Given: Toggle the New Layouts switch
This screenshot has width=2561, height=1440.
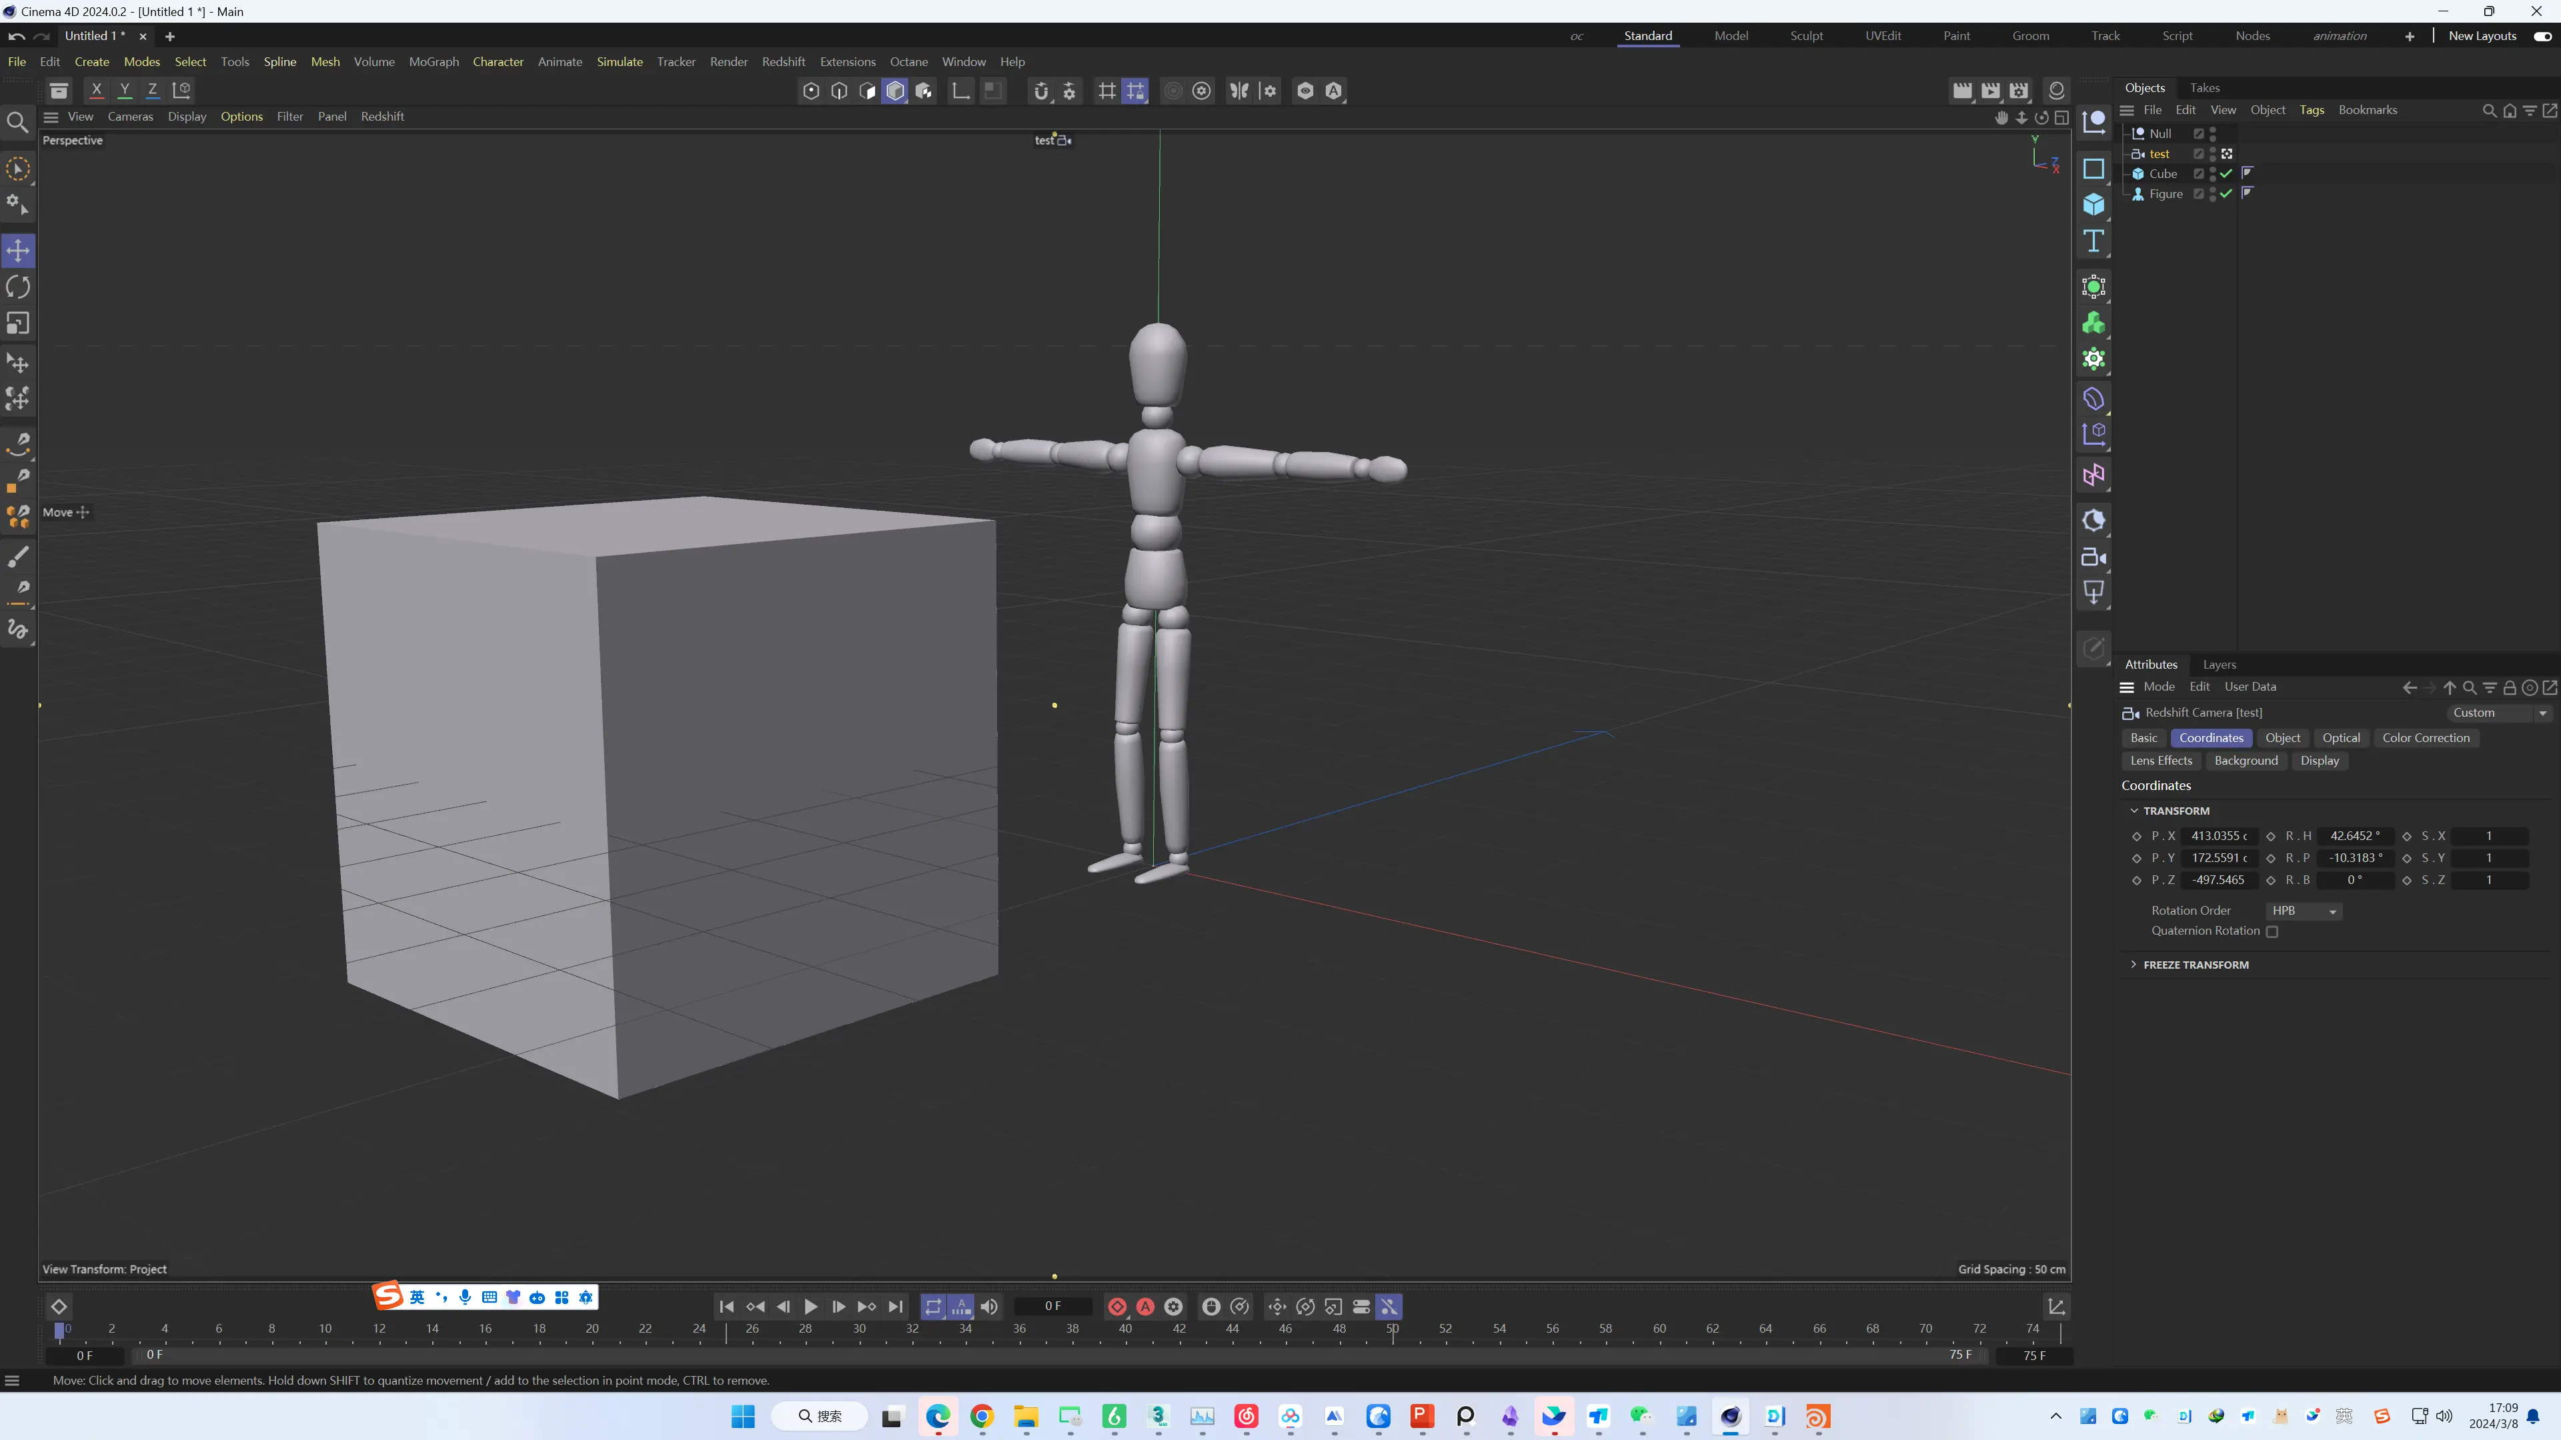Looking at the screenshot, I should 2542,36.
